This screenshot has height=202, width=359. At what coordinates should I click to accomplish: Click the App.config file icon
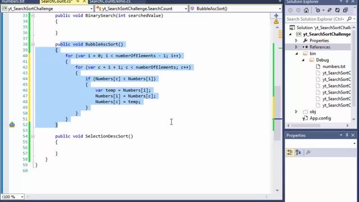tap(305, 118)
